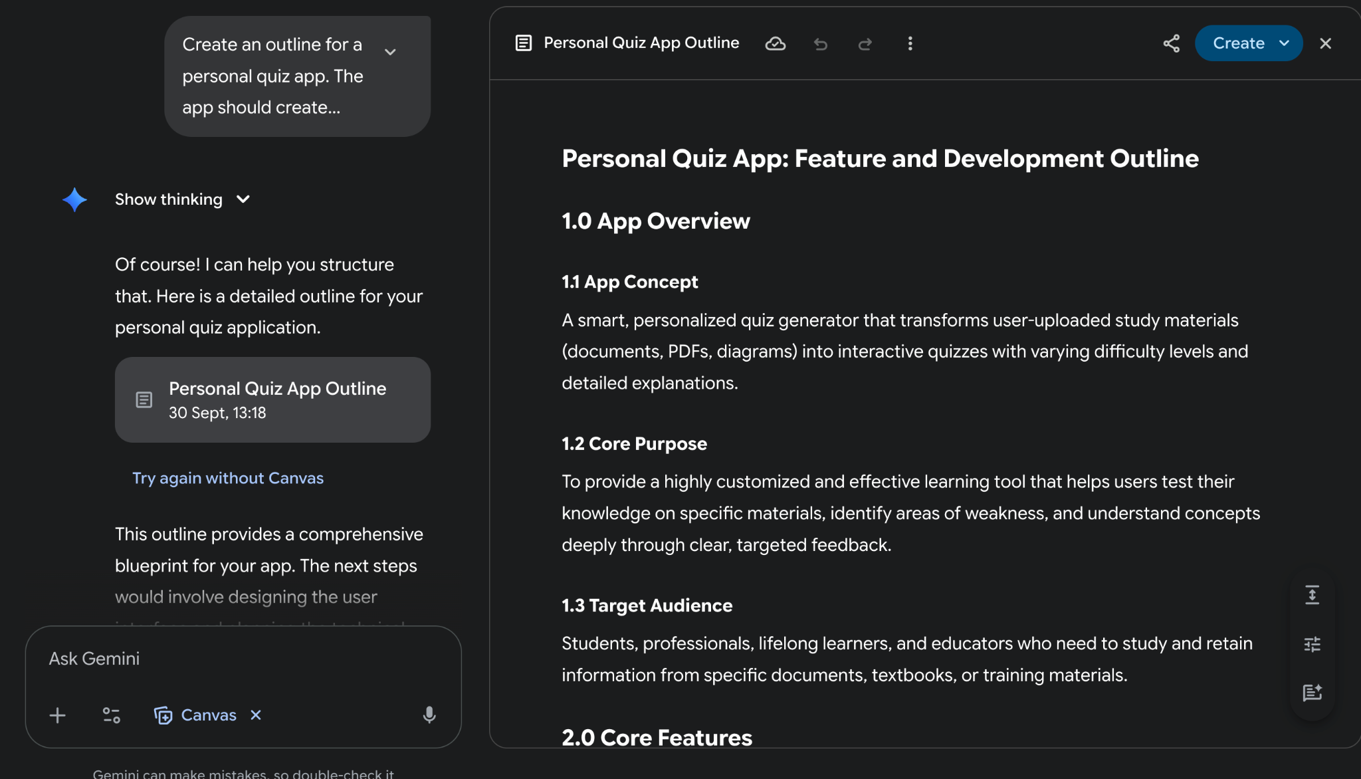Click the change length icon

pos(1312,595)
